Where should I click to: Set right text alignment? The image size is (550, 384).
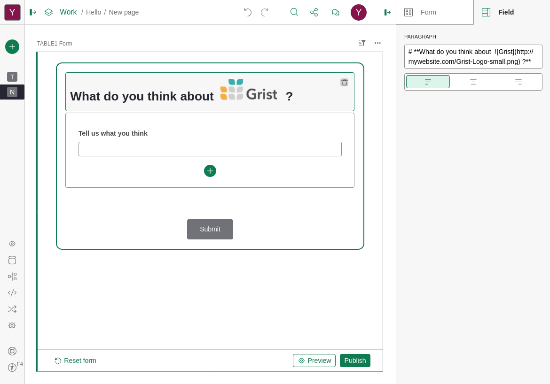519,82
